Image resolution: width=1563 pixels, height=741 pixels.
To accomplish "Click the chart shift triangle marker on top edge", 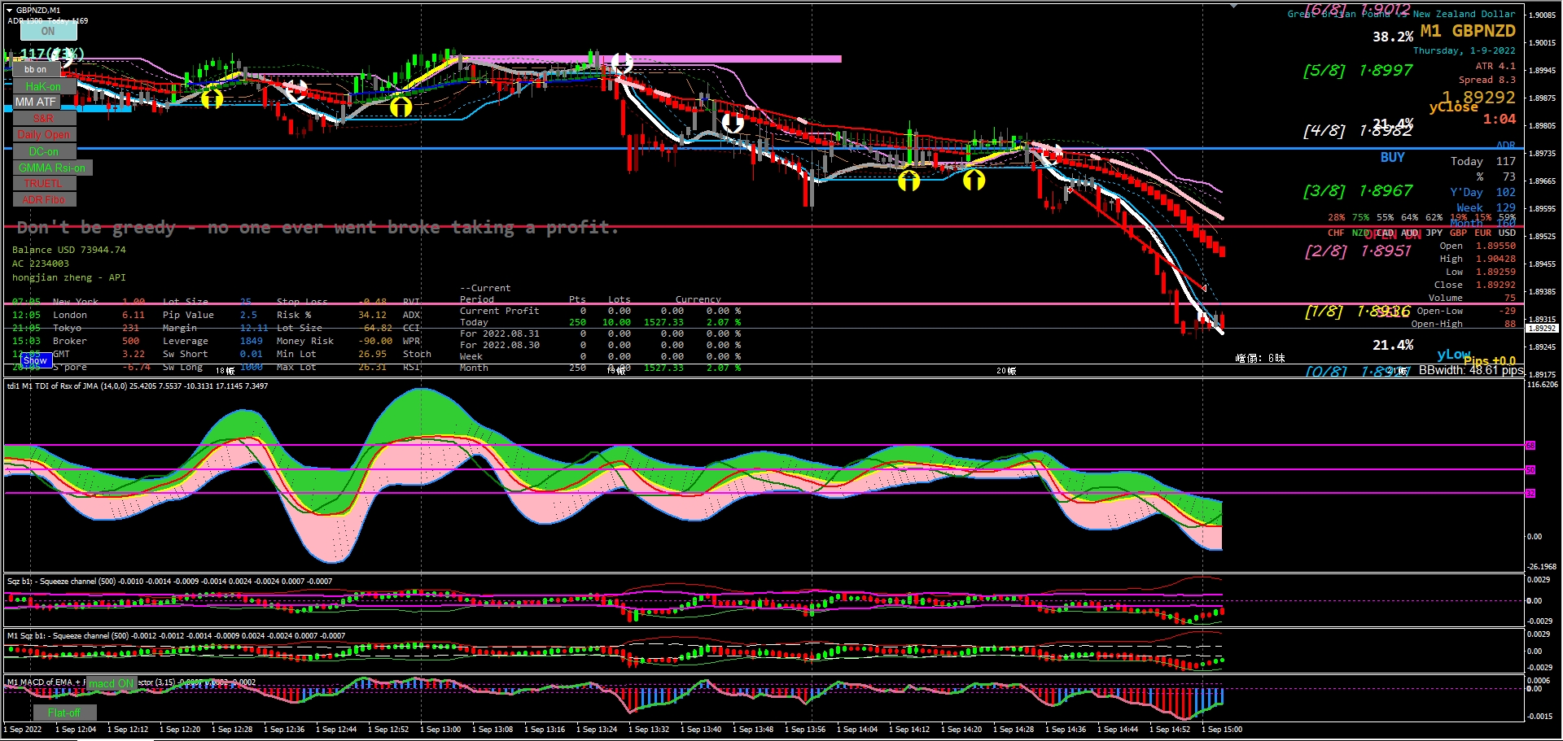I will coord(1233,6).
